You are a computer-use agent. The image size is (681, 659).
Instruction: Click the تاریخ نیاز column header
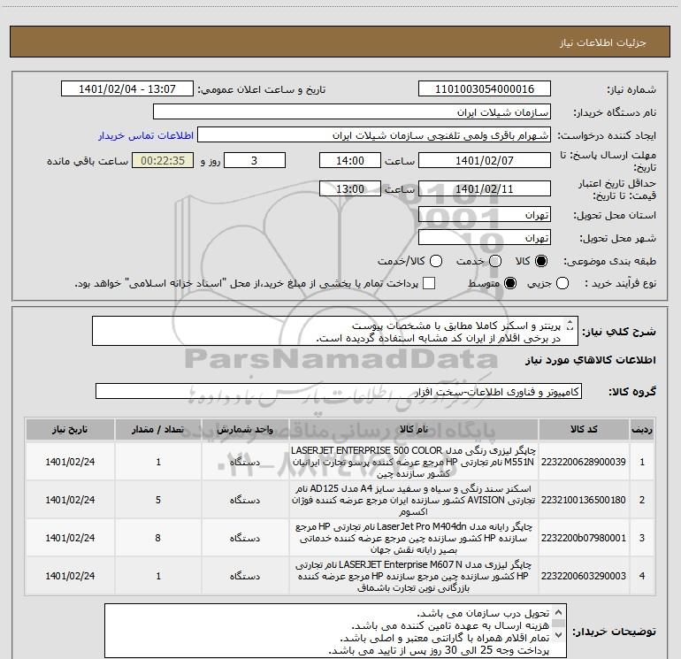click(x=70, y=430)
